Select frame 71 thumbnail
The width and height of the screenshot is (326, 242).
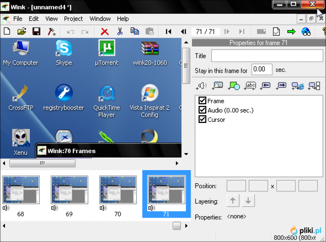click(166, 190)
